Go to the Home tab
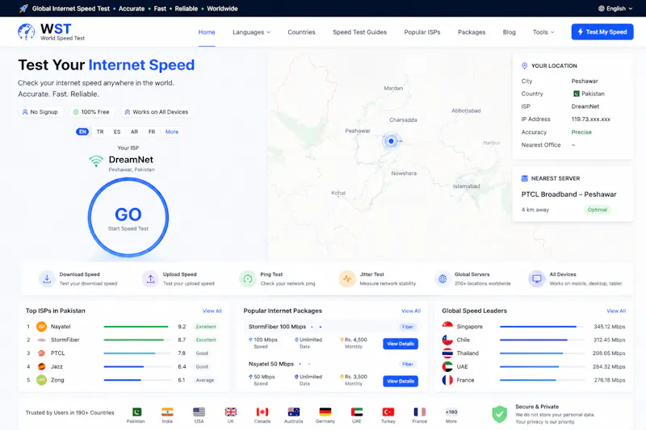Screen dimensions: 646x430 [x=207, y=32]
